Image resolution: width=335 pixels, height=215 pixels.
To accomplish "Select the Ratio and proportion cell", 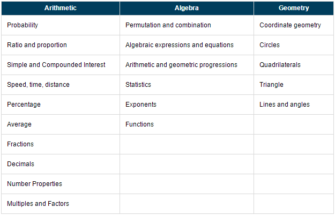I will click(61, 45).
